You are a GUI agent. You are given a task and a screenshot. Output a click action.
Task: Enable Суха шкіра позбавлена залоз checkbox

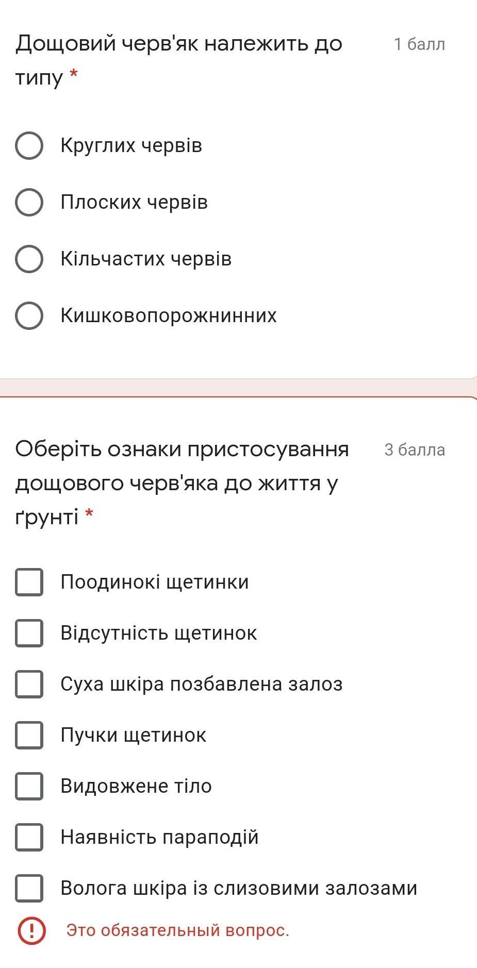(x=29, y=684)
